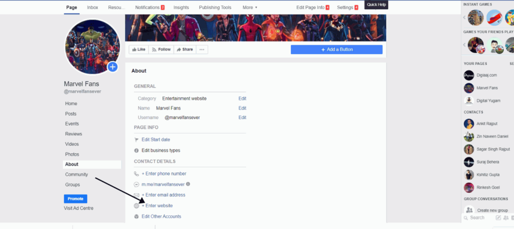Select Community in the left sidebar

76,175
